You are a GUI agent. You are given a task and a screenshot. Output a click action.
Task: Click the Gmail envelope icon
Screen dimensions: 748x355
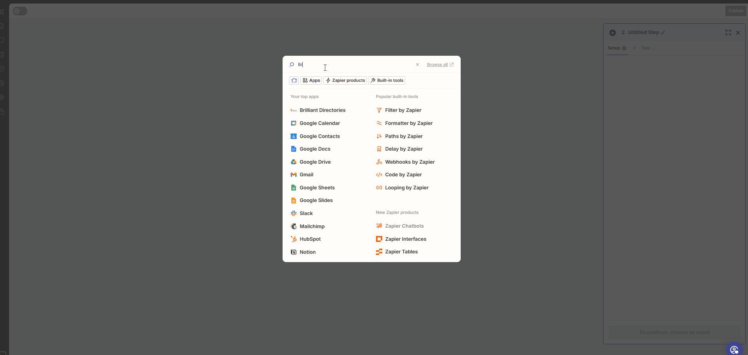(x=294, y=175)
